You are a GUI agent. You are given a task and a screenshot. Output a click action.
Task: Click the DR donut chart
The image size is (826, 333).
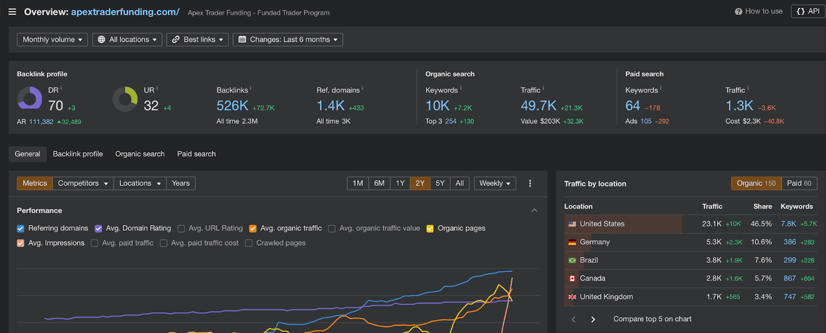pyautogui.click(x=29, y=99)
